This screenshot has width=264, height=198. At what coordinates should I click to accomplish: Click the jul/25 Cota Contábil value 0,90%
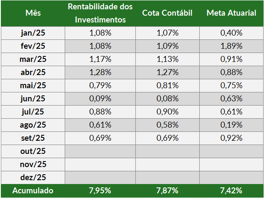[168, 112]
